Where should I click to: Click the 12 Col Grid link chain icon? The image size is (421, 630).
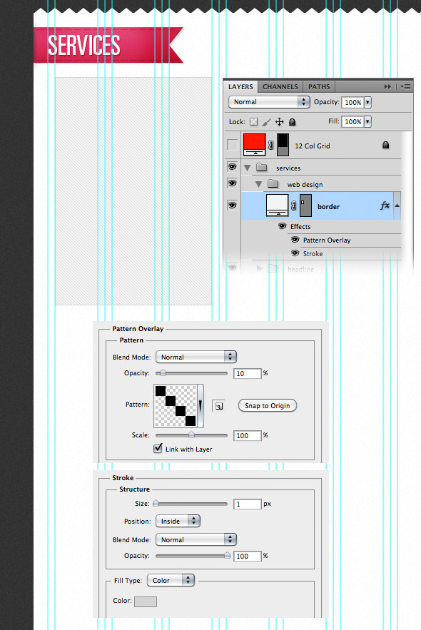click(271, 145)
